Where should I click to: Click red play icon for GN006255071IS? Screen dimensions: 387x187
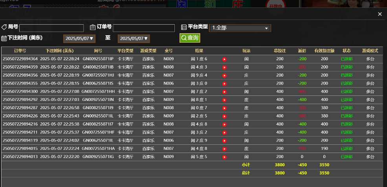tap(224, 84)
